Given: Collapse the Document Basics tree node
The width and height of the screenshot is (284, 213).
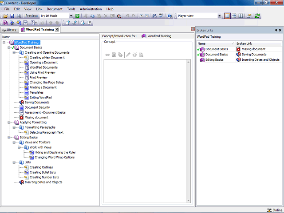Looking at the screenshot, I should point(9,47).
